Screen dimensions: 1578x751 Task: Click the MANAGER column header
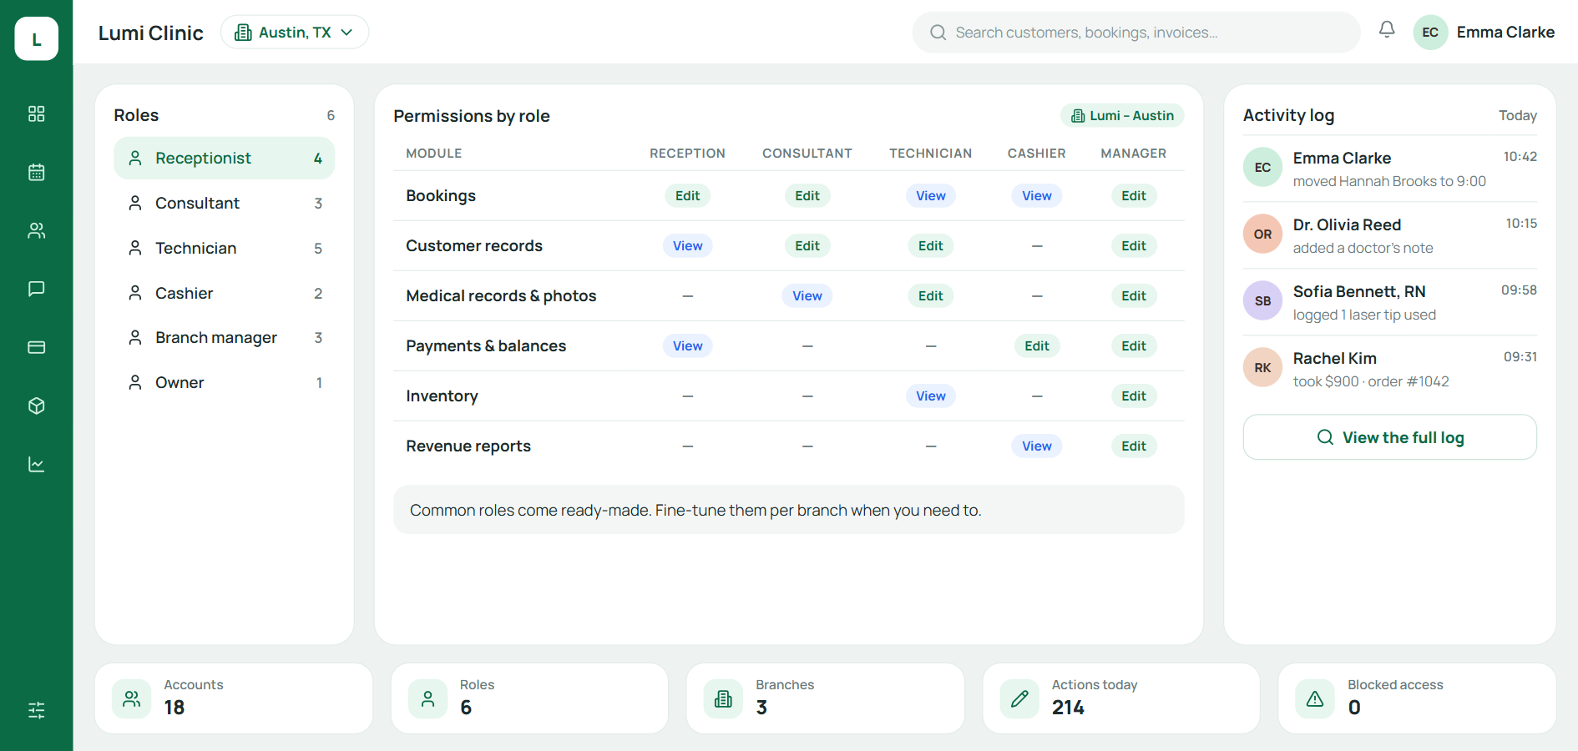pyautogui.click(x=1134, y=154)
